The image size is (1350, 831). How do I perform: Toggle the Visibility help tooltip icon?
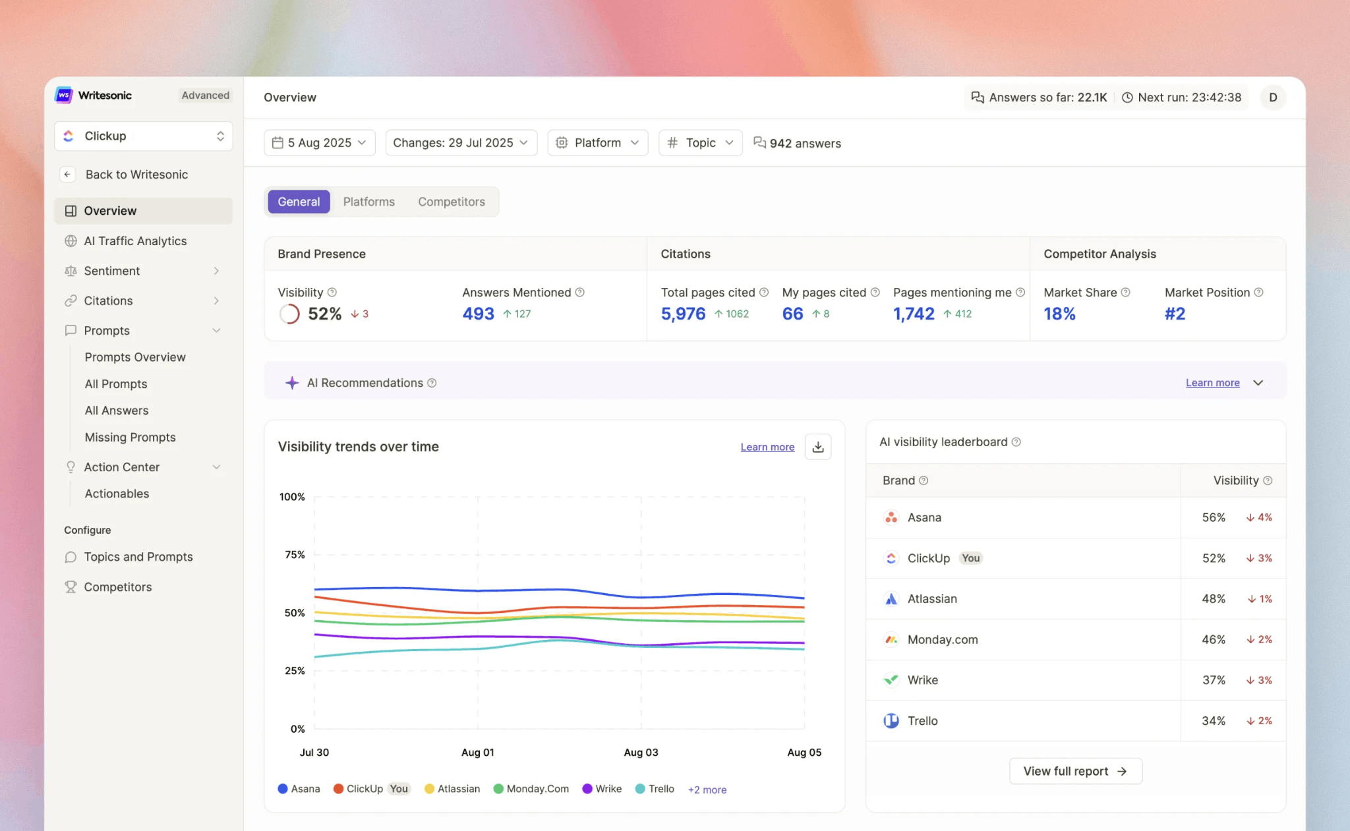click(332, 292)
